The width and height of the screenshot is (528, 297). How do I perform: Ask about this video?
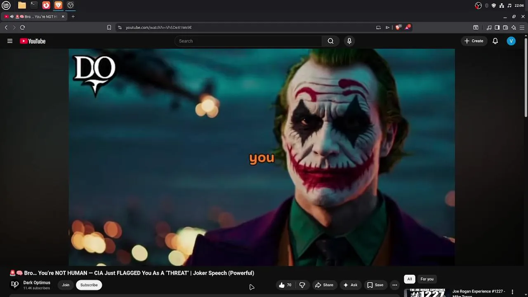(350, 285)
